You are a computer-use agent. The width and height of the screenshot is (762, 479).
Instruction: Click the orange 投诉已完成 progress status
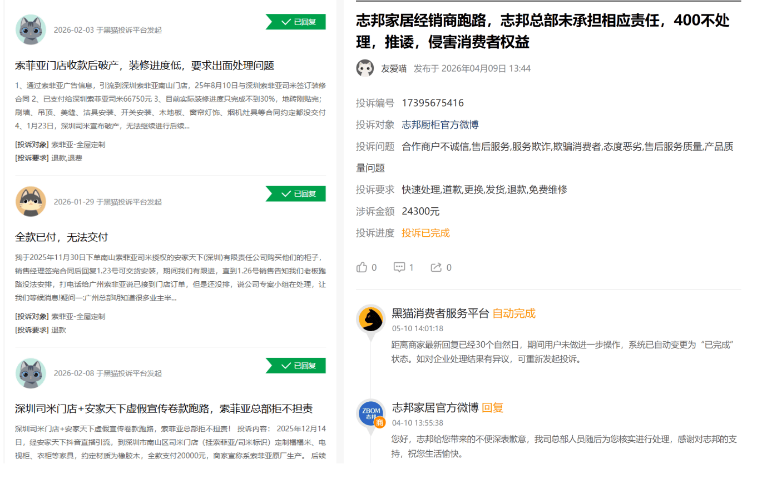[x=425, y=233]
